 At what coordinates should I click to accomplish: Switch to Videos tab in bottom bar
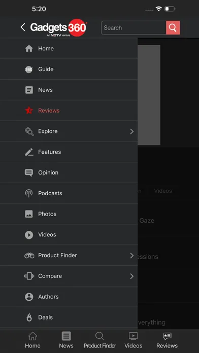133,340
